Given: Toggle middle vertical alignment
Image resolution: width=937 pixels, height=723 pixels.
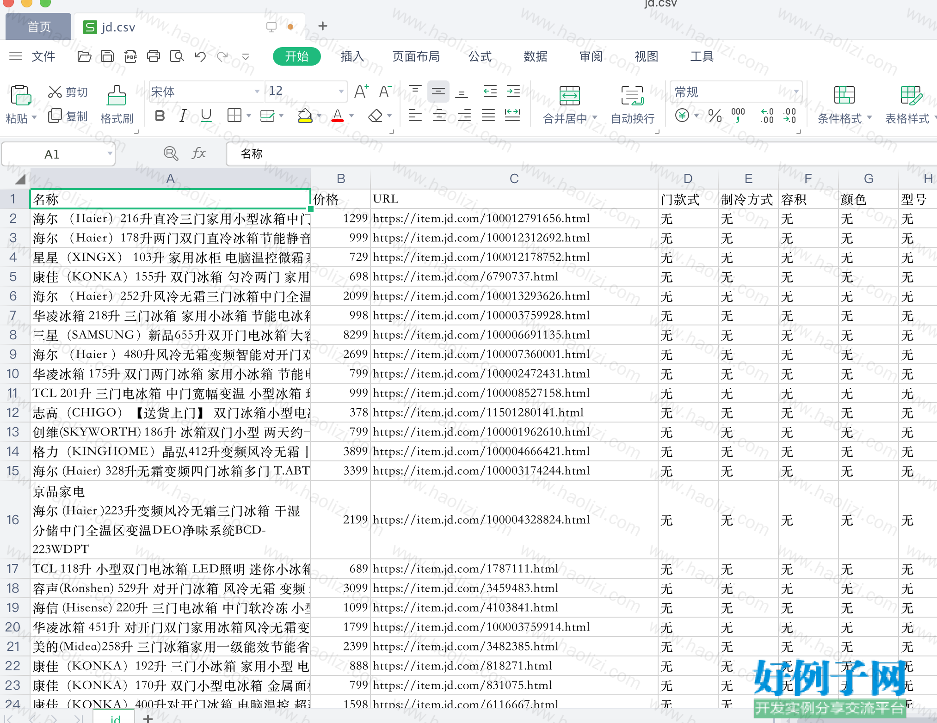Looking at the screenshot, I should click(x=438, y=91).
